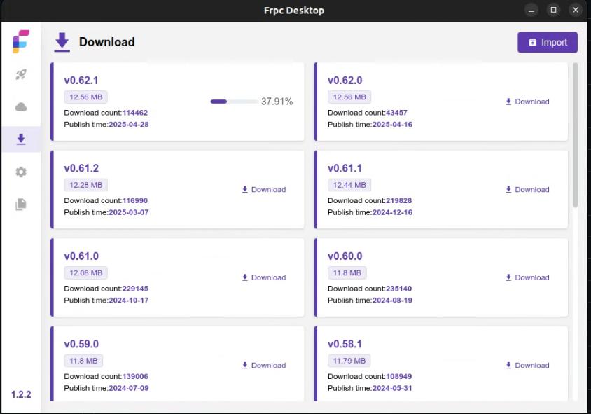The height and width of the screenshot is (414, 591).
Task: Click download count 139006
Action: [x=135, y=376]
